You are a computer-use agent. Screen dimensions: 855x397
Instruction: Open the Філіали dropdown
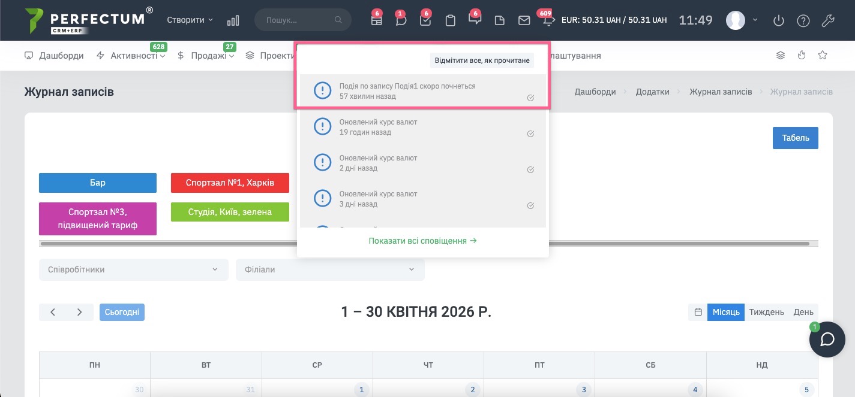(x=329, y=269)
